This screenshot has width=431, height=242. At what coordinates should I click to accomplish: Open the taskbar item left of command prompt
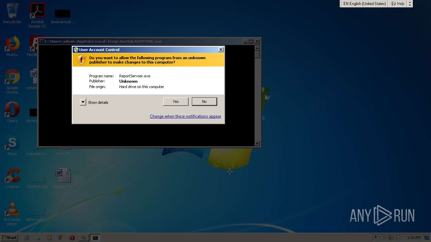(x=83, y=238)
